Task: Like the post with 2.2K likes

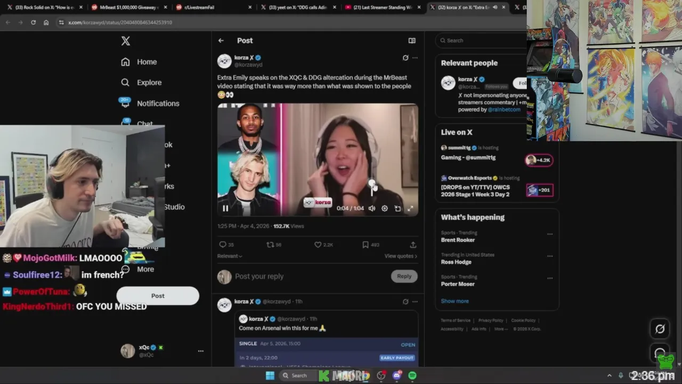Action: [x=323, y=245]
